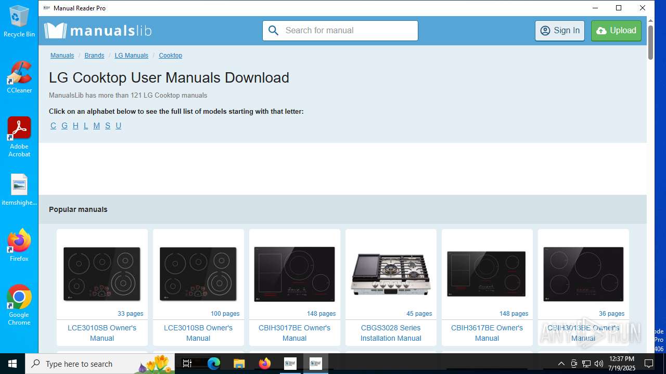Open the 33-page LCE3010SB manual thumbnail
Viewport: 666px width, 374px height.
tap(102, 274)
